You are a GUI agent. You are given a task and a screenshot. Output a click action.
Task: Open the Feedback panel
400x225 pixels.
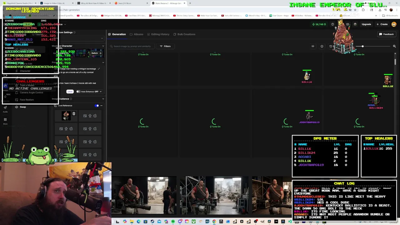[387, 34]
